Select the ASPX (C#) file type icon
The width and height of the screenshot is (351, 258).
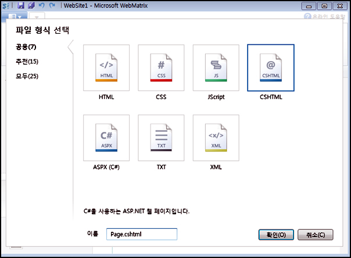[x=106, y=138]
